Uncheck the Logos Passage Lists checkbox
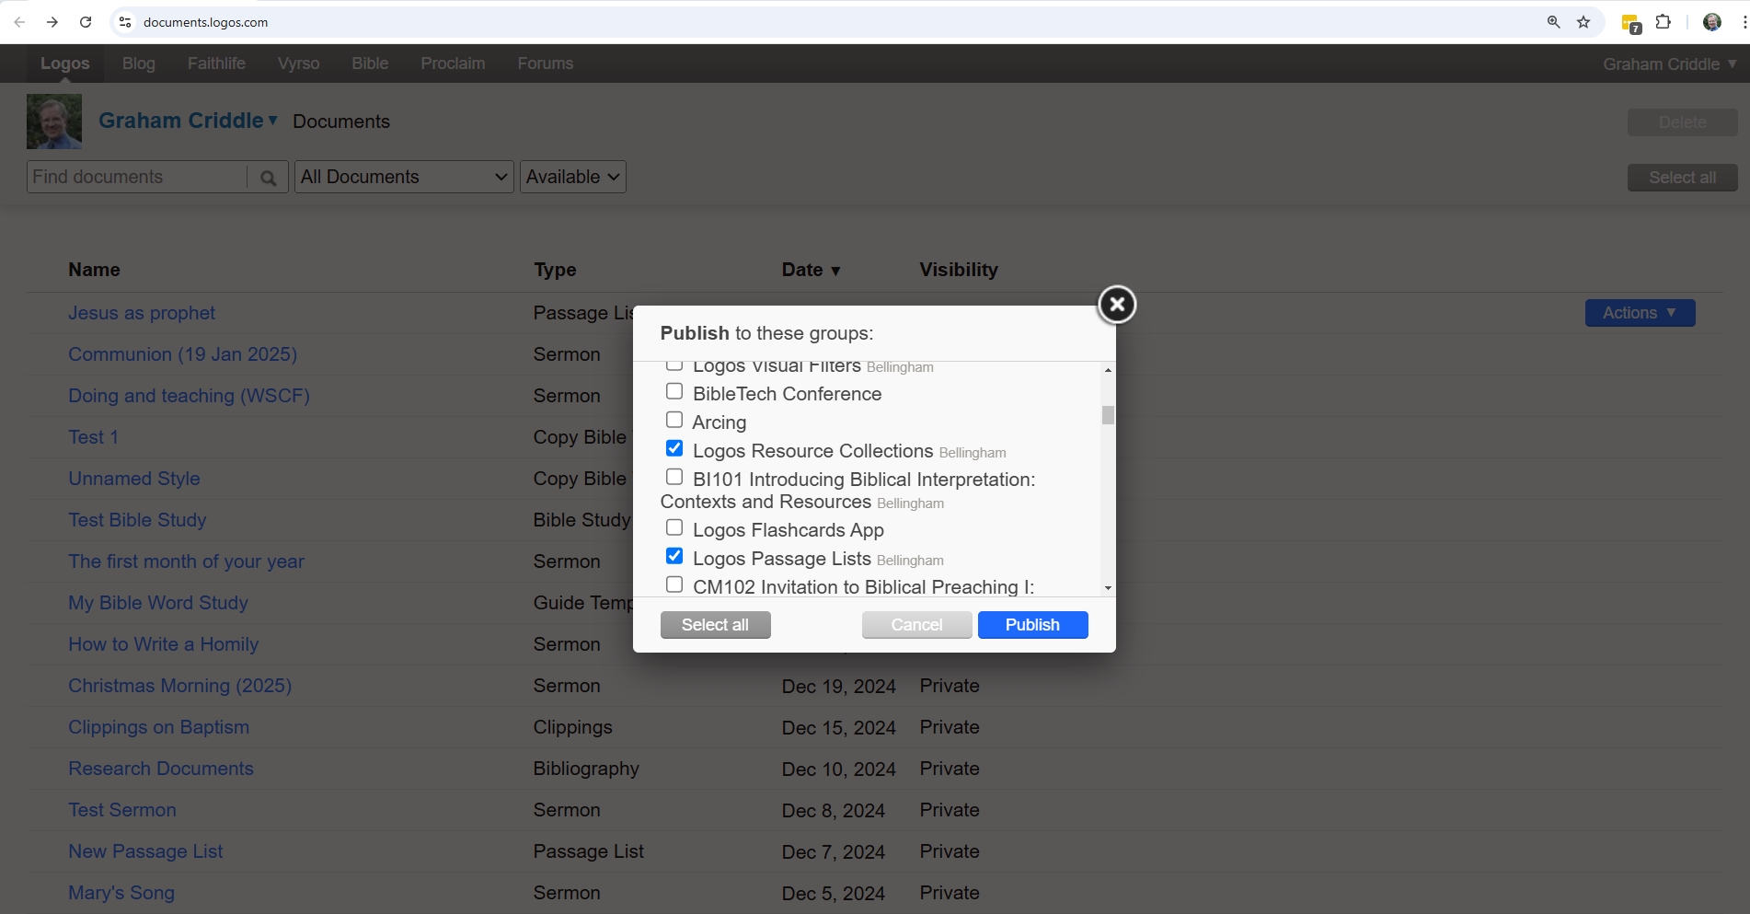 [x=674, y=557]
